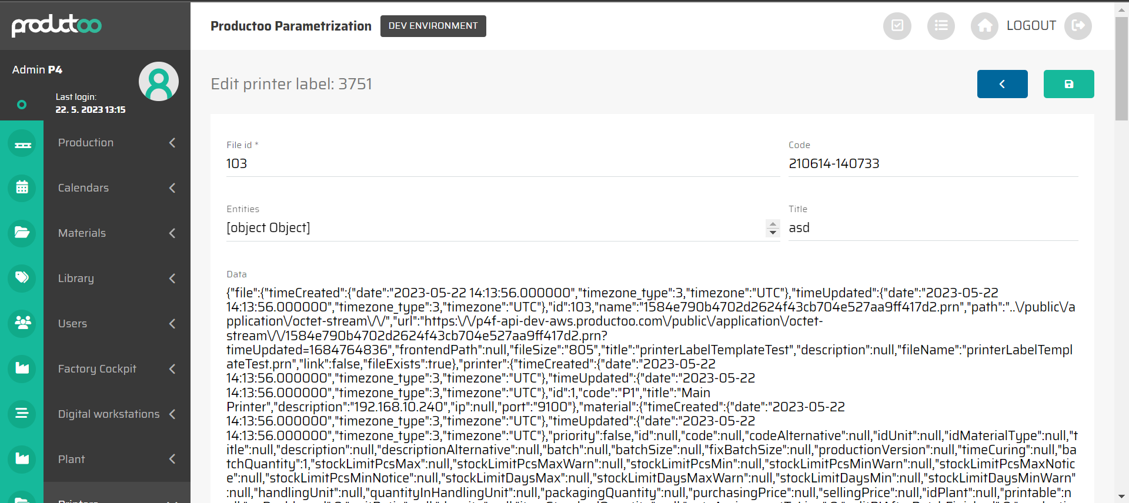
Task: Click the blue back arrow button
Action: [x=1002, y=84]
